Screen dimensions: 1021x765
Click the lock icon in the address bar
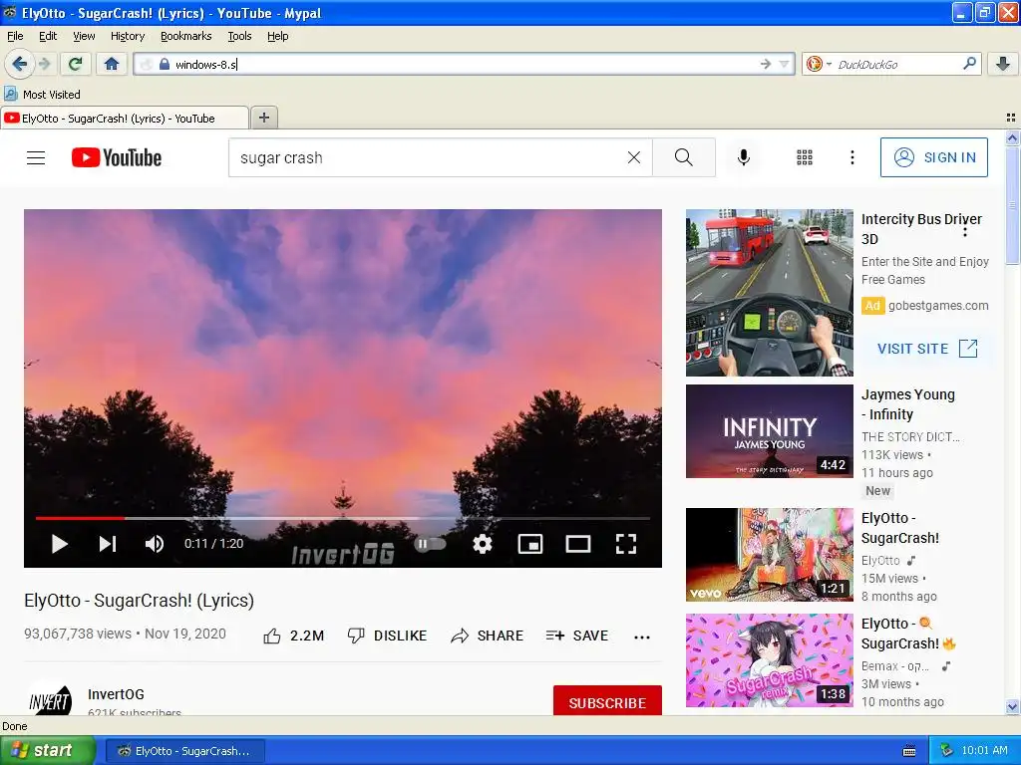point(165,65)
